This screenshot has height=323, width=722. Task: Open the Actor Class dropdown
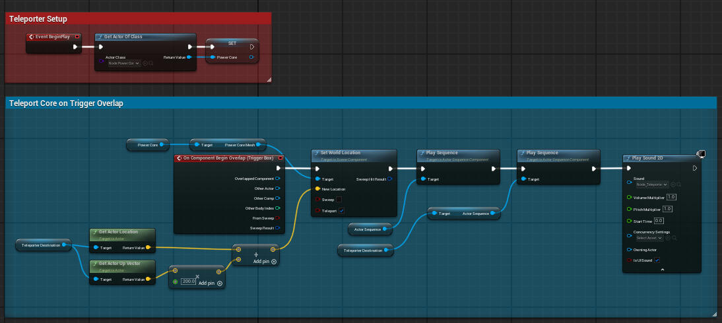tap(124, 63)
